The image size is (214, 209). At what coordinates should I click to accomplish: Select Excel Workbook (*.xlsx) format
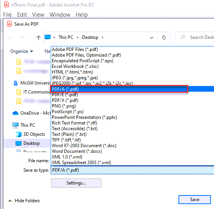75,66
